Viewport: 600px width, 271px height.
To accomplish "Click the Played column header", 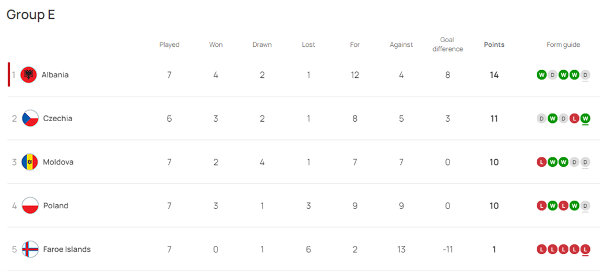I will click(169, 44).
